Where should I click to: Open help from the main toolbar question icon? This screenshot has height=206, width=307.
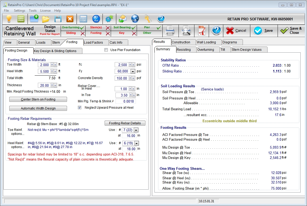(x=161, y=19)
